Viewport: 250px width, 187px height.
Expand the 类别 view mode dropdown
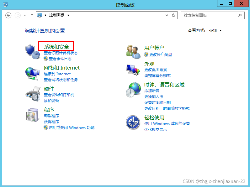click(x=221, y=31)
